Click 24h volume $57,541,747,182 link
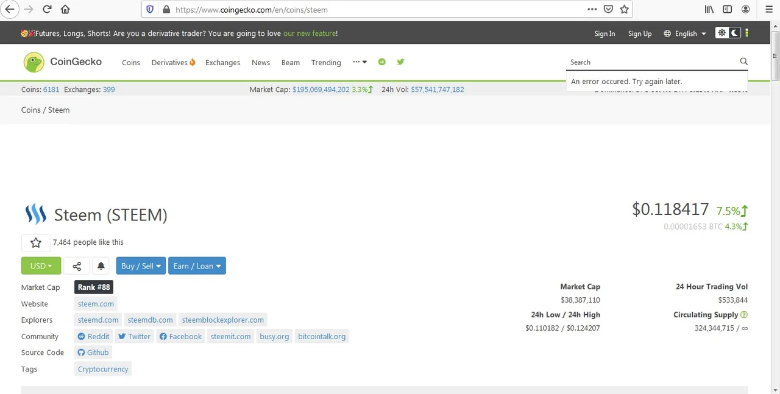Image resolution: width=780 pixels, height=394 pixels. pyautogui.click(x=437, y=90)
